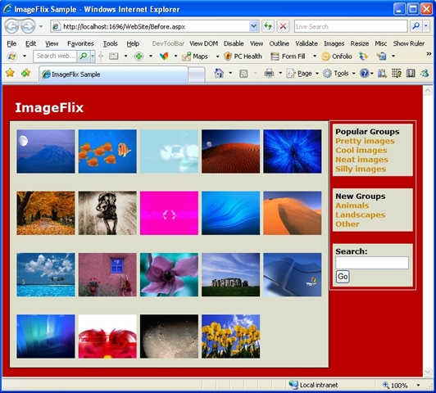Viewport: 436px width, 393px height.
Task: Click the Go search button
Action: click(343, 277)
